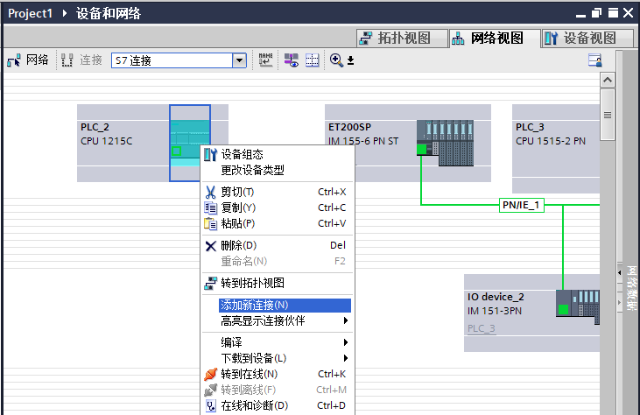Screen dimensions: 640x415
Task: Click the PN/IE_1 network label
Action: pyautogui.click(x=522, y=205)
